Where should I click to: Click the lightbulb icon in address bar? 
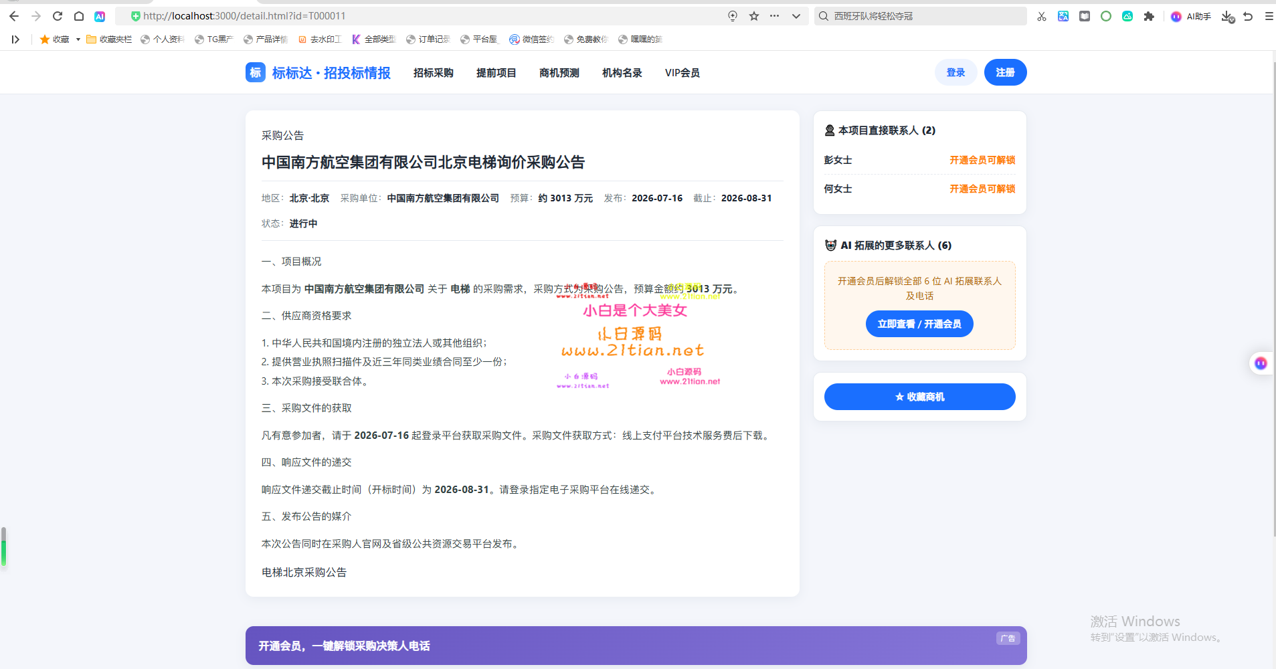click(x=733, y=16)
